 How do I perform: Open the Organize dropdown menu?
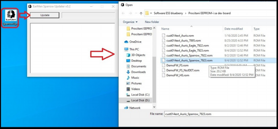click(130, 22)
